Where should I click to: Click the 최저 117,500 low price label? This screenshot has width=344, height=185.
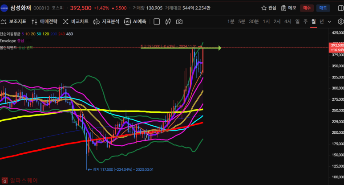click(x=123, y=169)
